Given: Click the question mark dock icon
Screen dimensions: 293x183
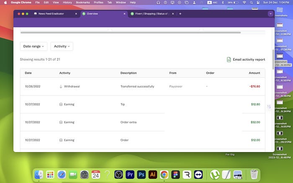Looking at the screenshot, I should (x=107, y=175).
